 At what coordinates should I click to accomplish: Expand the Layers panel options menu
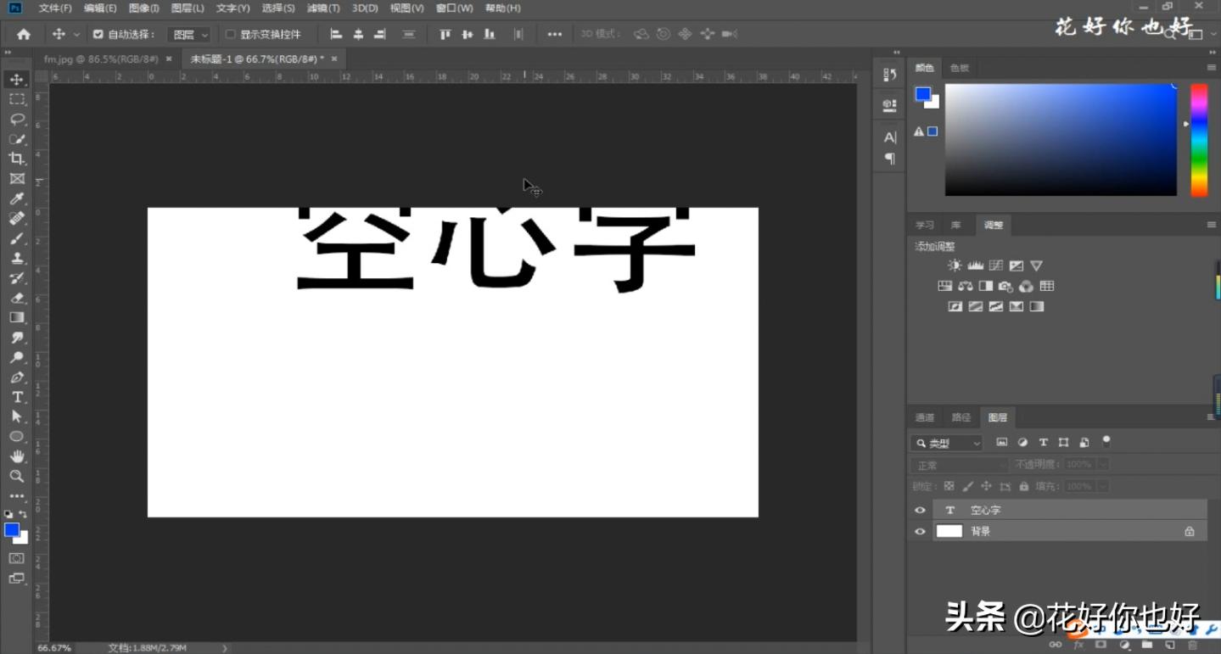pos(1212,416)
